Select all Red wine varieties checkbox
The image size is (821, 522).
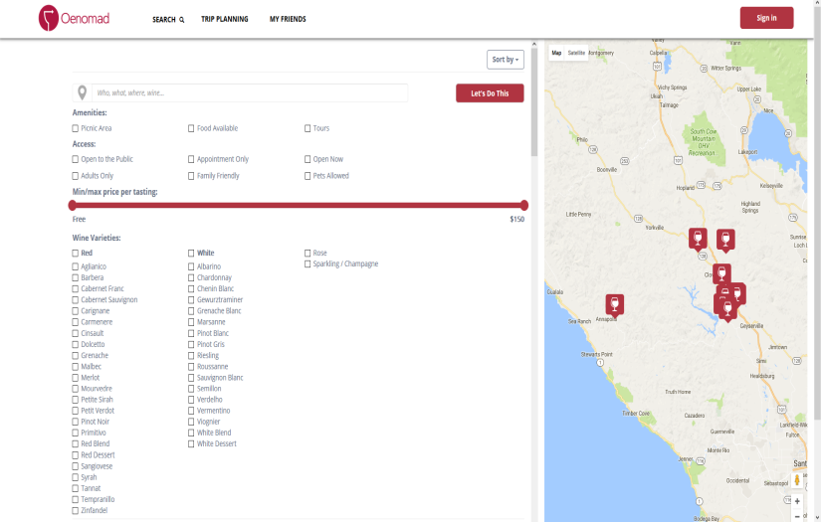[x=76, y=253]
